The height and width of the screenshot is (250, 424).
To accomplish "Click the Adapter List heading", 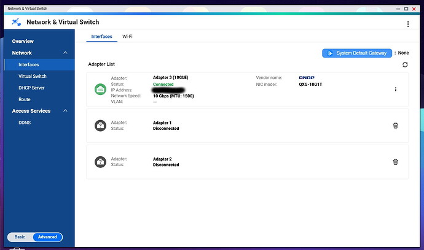I will click(101, 64).
